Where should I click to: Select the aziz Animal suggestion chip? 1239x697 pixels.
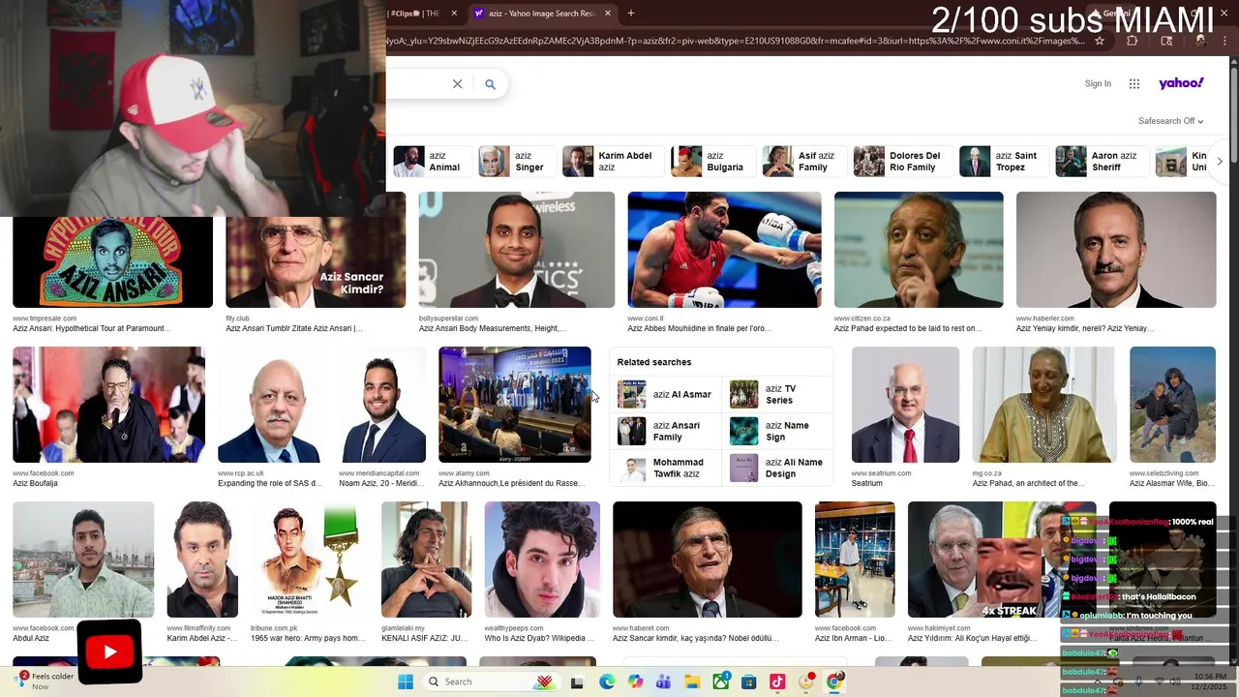click(x=431, y=162)
